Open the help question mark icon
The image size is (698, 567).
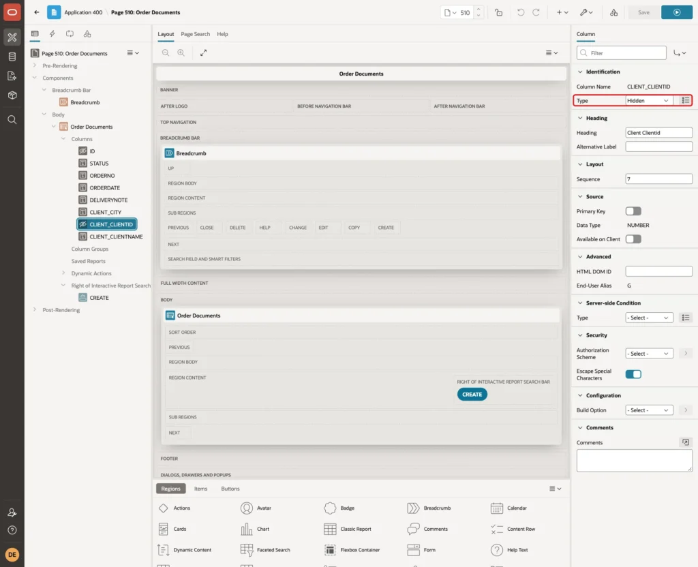click(12, 530)
